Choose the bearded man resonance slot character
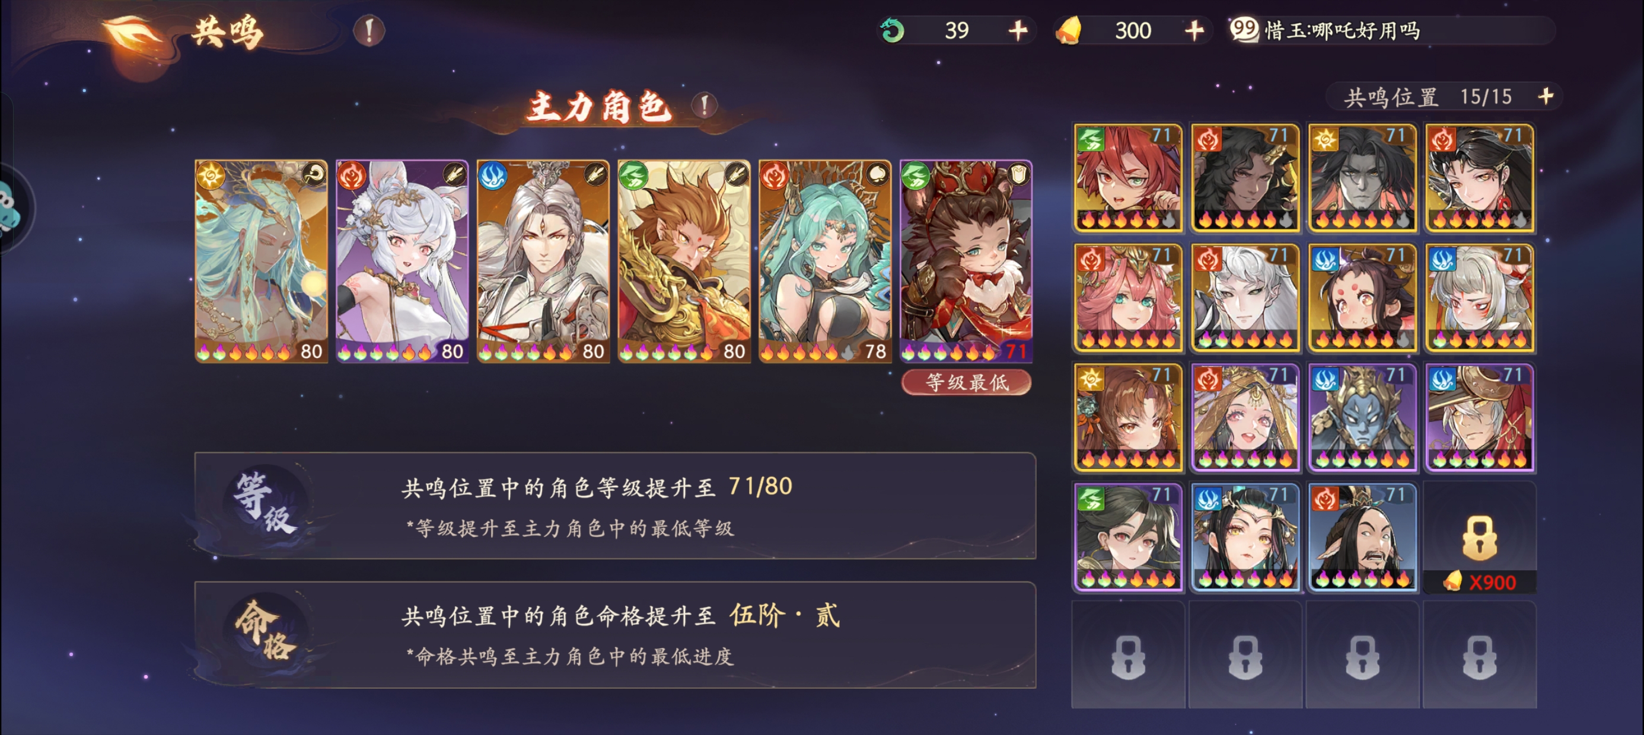 coord(1362,537)
